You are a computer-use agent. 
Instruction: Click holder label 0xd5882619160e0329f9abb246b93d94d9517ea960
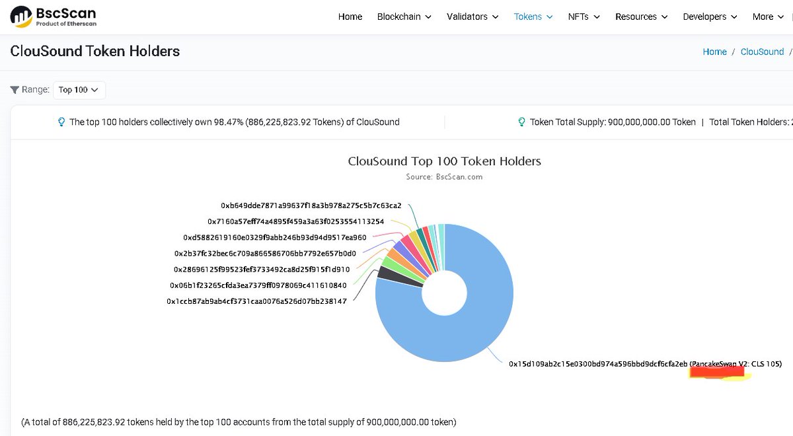click(274, 237)
